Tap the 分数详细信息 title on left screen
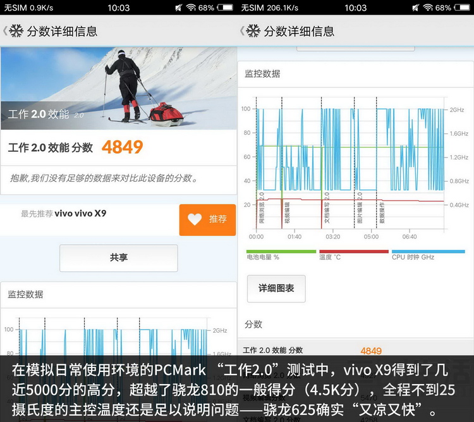Image resolution: width=474 pixels, height=422 pixels. point(63,31)
